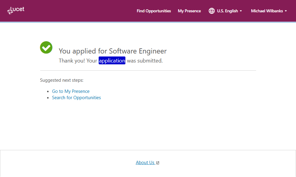Click the external link icon beside About Us

(158, 163)
